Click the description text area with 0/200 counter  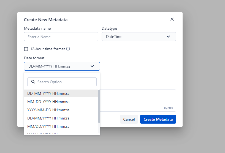point(138,101)
